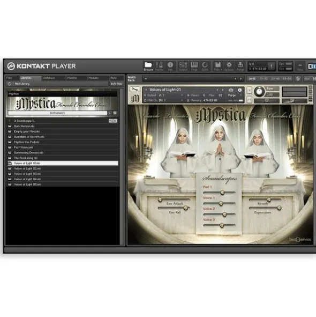This screenshot has width=316, height=317.
Task: Show the on-screen Keyboard icon
Action: 194,66
